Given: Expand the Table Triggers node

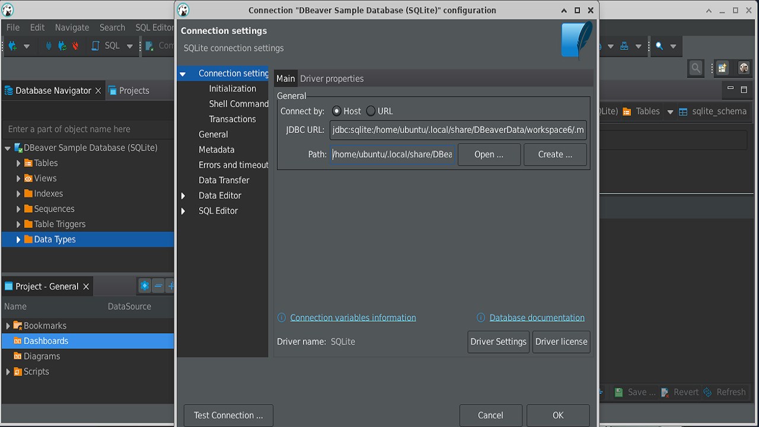Looking at the screenshot, I should [x=18, y=225].
